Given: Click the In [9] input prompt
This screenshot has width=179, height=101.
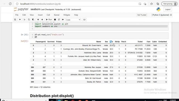Looking at the screenshot, I should tap(25, 35).
